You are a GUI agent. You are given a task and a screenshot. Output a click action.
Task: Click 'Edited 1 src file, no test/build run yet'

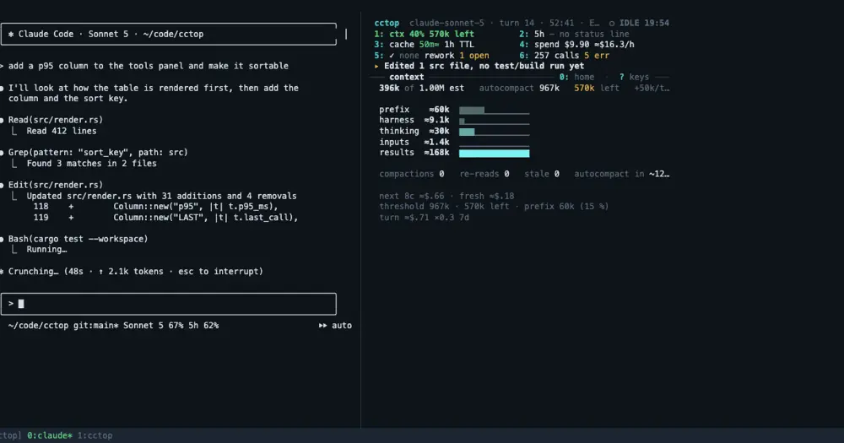tap(484, 66)
